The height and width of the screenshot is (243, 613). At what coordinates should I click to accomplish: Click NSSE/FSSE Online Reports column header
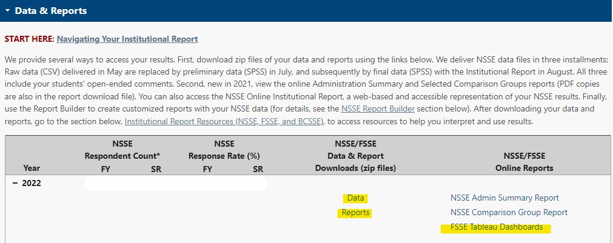tap(524, 162)
